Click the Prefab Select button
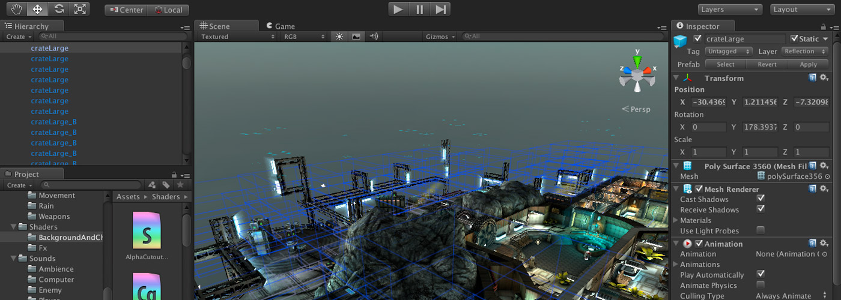The image size is (841, 300). (x=726, y=64)
